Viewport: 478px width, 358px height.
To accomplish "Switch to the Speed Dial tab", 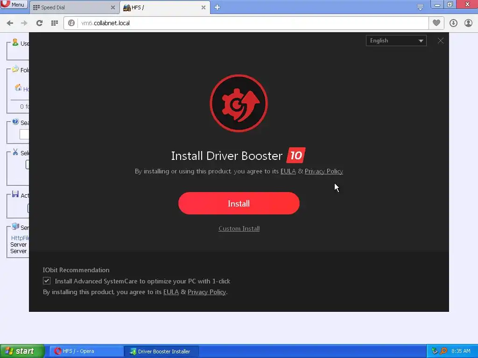I will click(73, 7).
